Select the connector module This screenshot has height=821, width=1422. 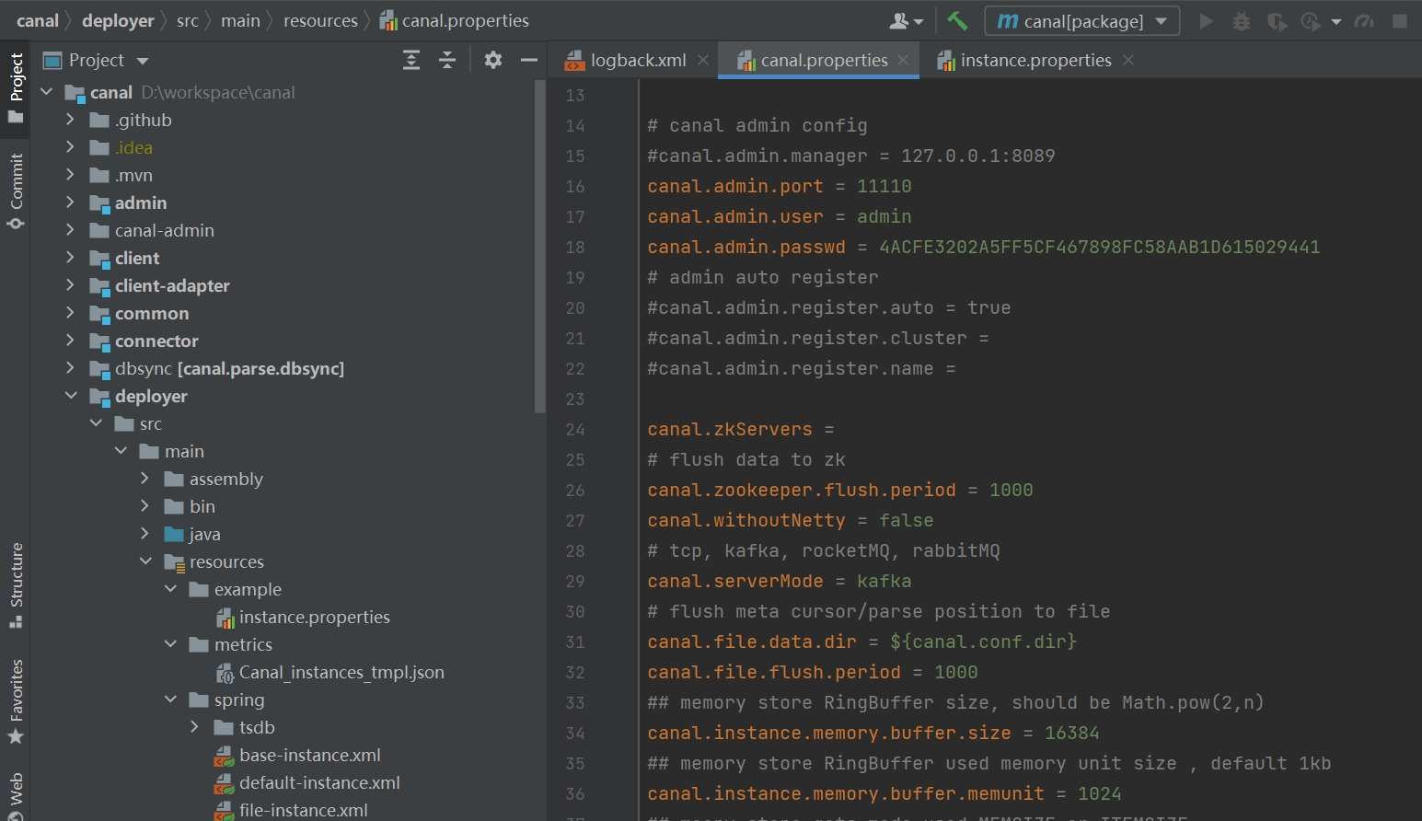point(156,341)
